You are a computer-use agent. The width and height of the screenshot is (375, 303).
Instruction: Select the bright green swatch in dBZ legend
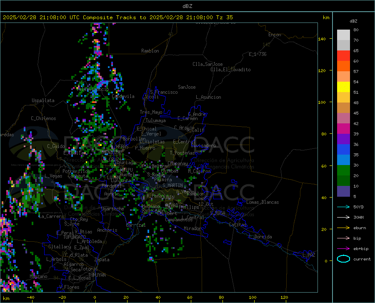343,170
